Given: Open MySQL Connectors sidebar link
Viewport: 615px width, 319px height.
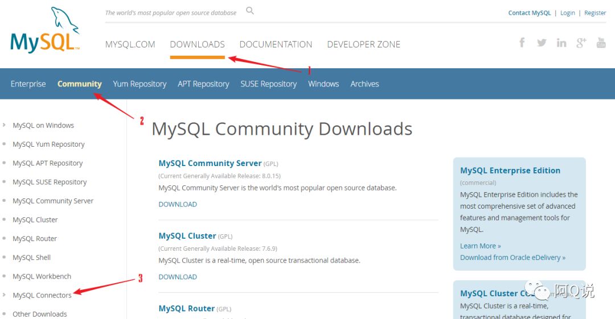Looking at the screenshot, I should (42, 295).
